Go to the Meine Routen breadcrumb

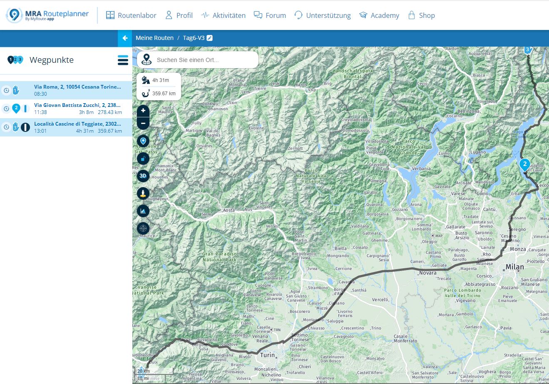click(154, 38)
